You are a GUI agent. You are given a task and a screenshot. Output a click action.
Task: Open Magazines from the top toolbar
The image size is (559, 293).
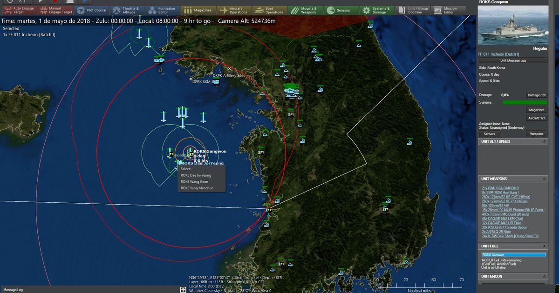(x=198, y=10)
